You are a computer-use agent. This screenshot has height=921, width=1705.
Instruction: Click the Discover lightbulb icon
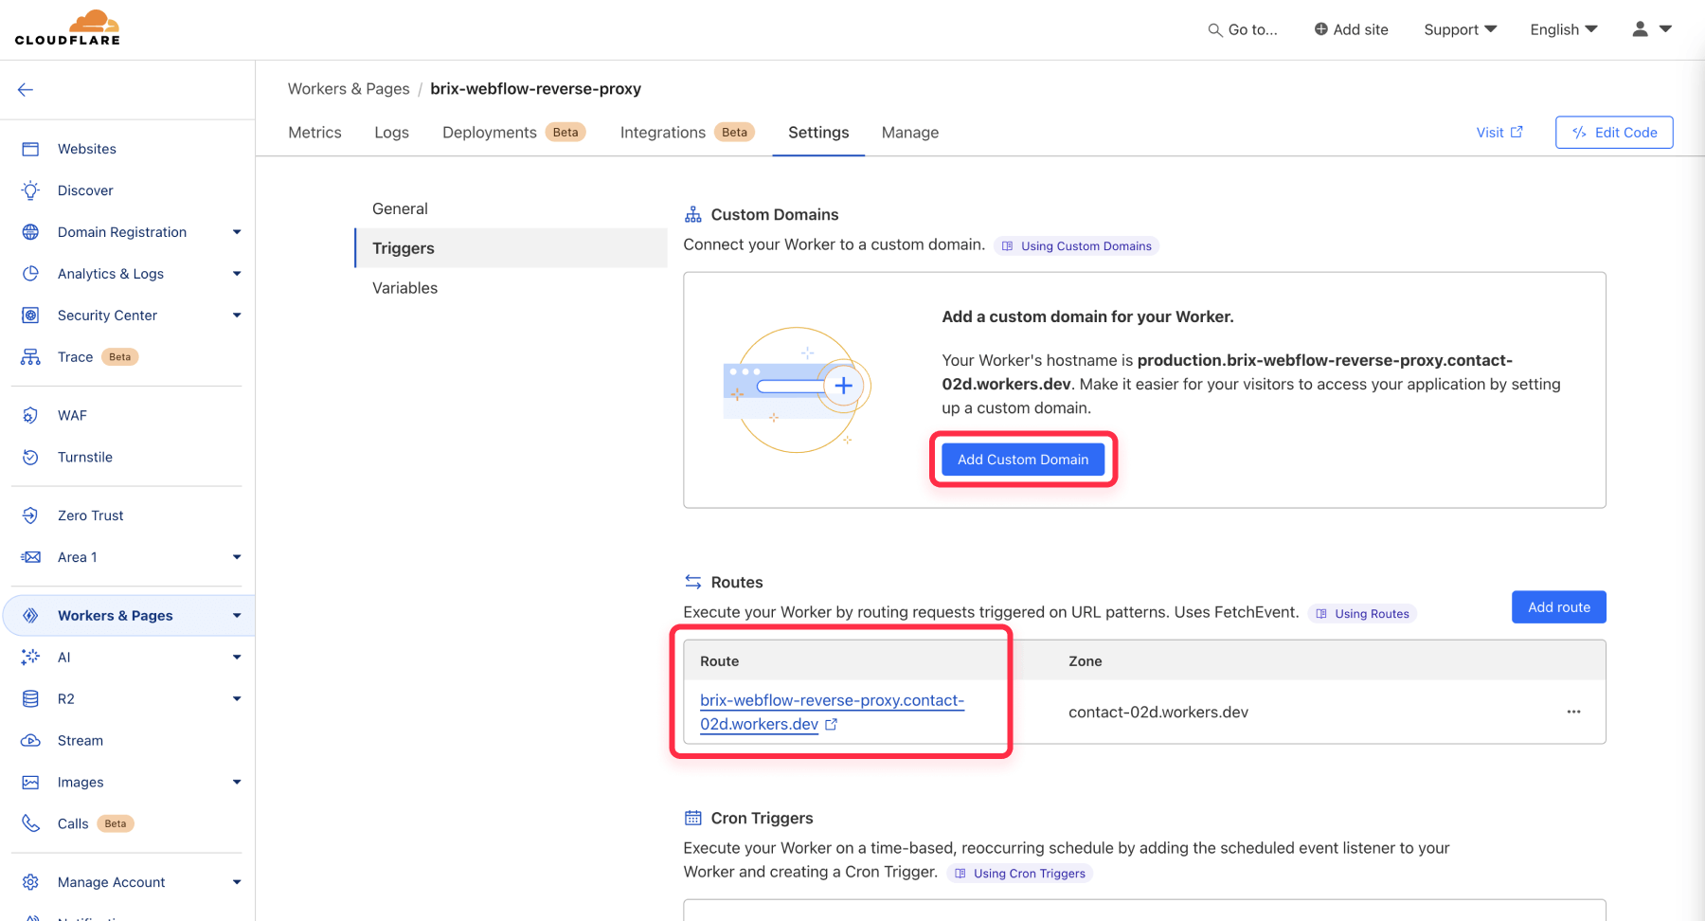click(x=30, y=190)
